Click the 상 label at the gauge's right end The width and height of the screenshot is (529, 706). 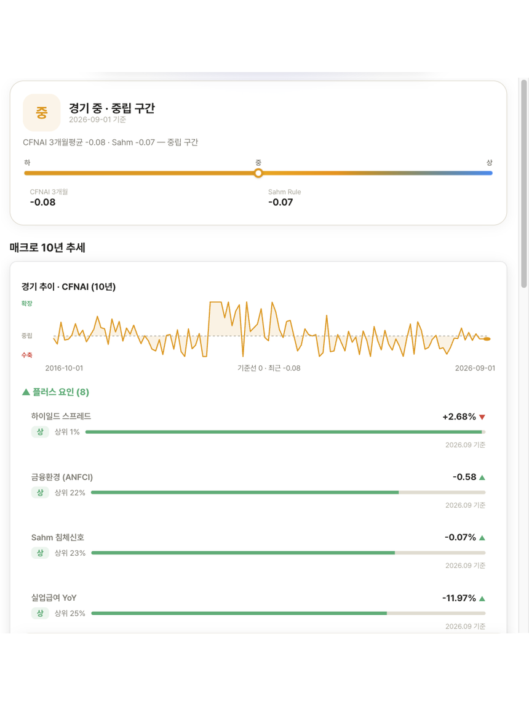pos(490,163)
